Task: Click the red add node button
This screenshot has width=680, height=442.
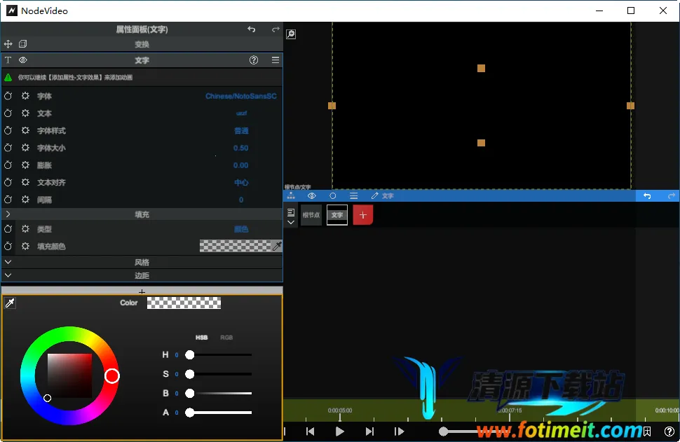Action: [362, 215]
